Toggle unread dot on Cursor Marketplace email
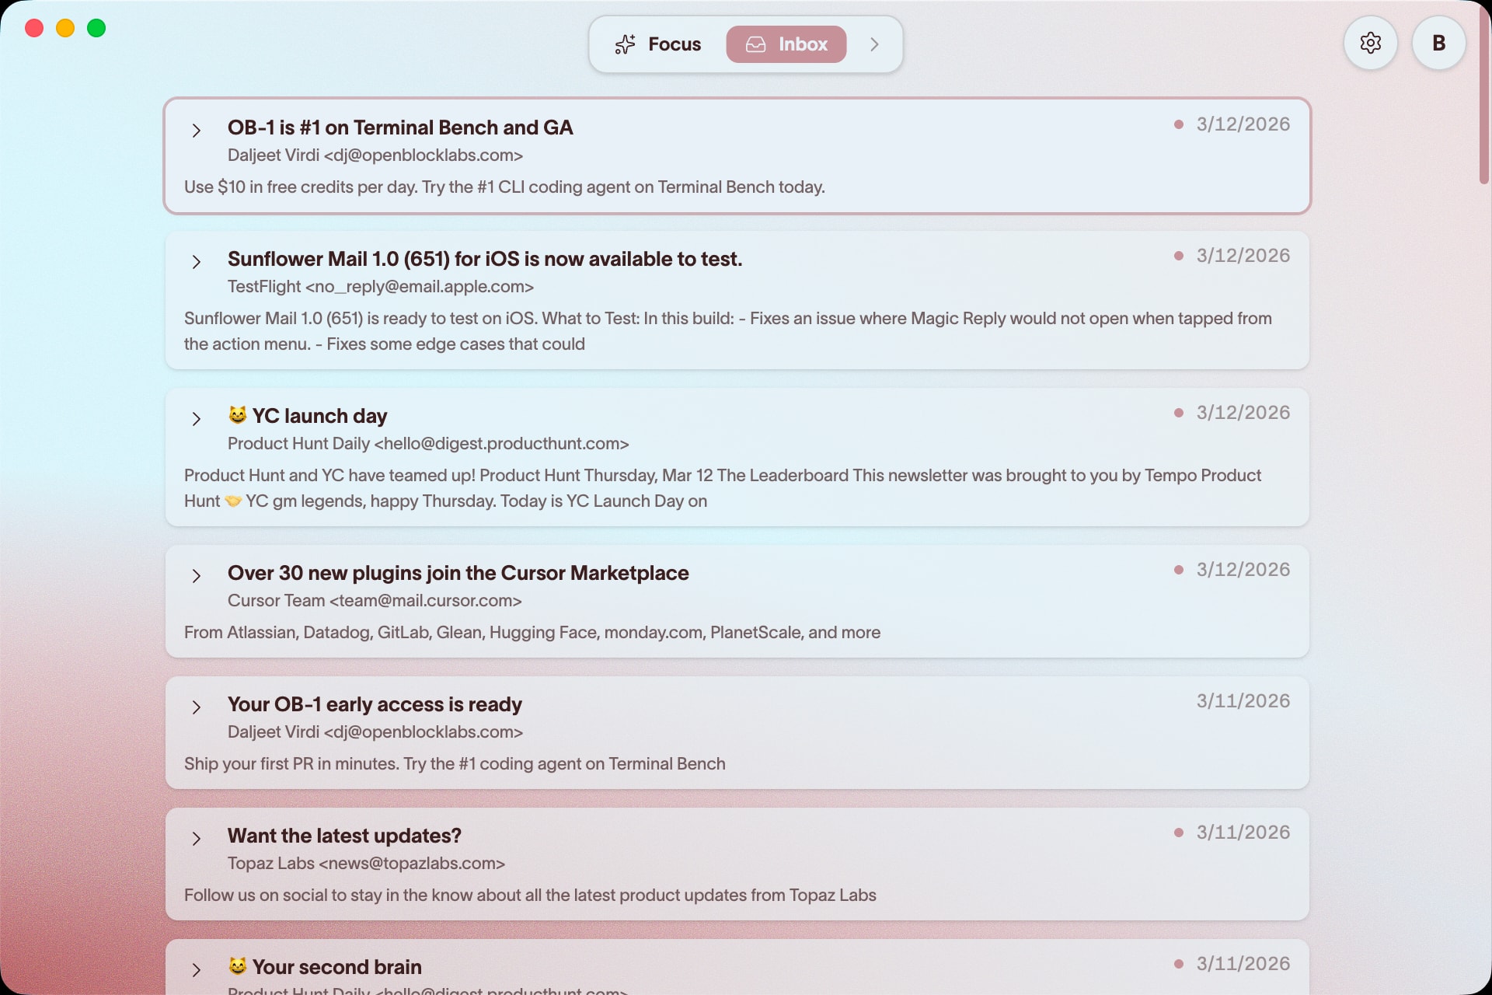This screenshot has width=1492, height=995. (1178, 570)
